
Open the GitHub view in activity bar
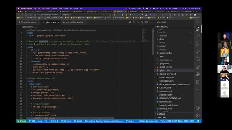pyautogui.click(x=198, y=74)
